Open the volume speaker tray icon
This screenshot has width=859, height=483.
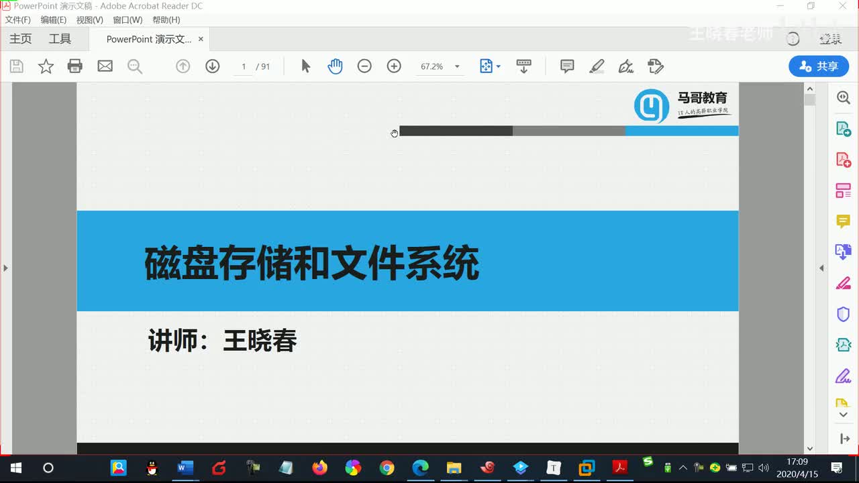[764, 468]
